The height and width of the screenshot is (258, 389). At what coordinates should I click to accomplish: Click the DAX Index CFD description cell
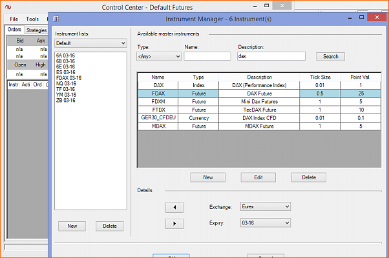259,118
